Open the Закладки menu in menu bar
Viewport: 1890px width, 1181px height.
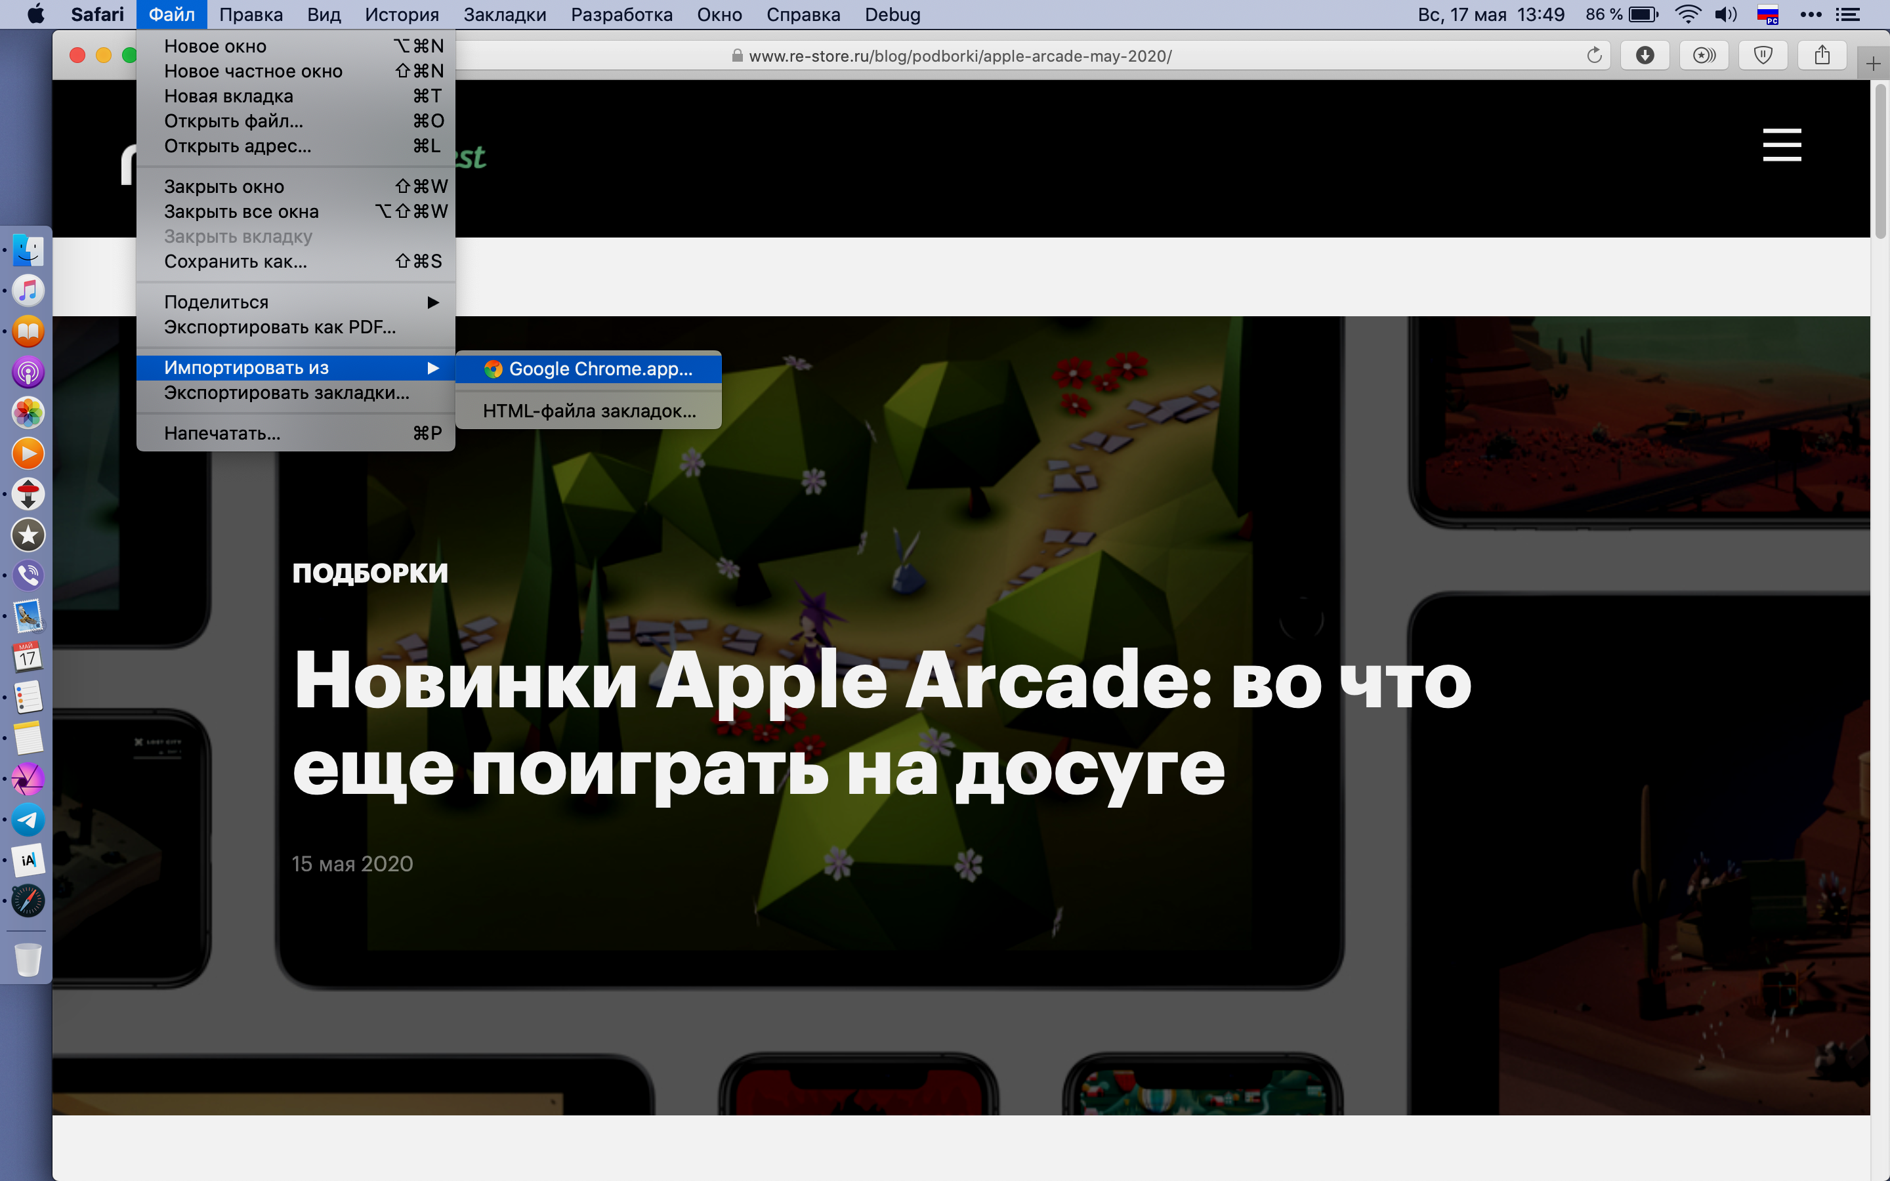[505, 14]
